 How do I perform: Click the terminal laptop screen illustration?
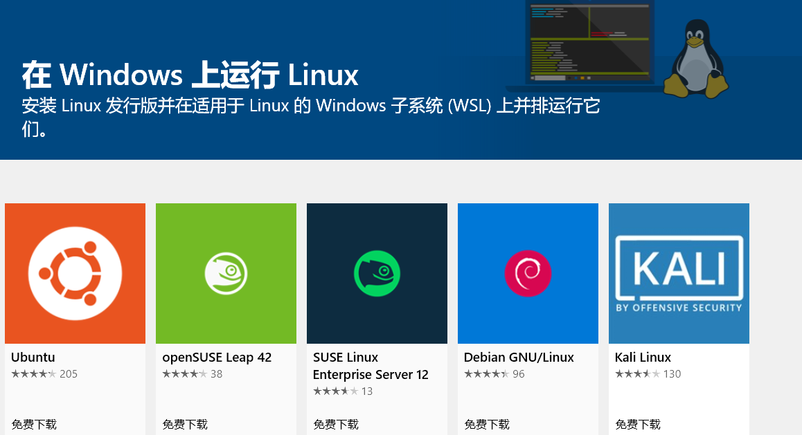[x=590, y=43]
